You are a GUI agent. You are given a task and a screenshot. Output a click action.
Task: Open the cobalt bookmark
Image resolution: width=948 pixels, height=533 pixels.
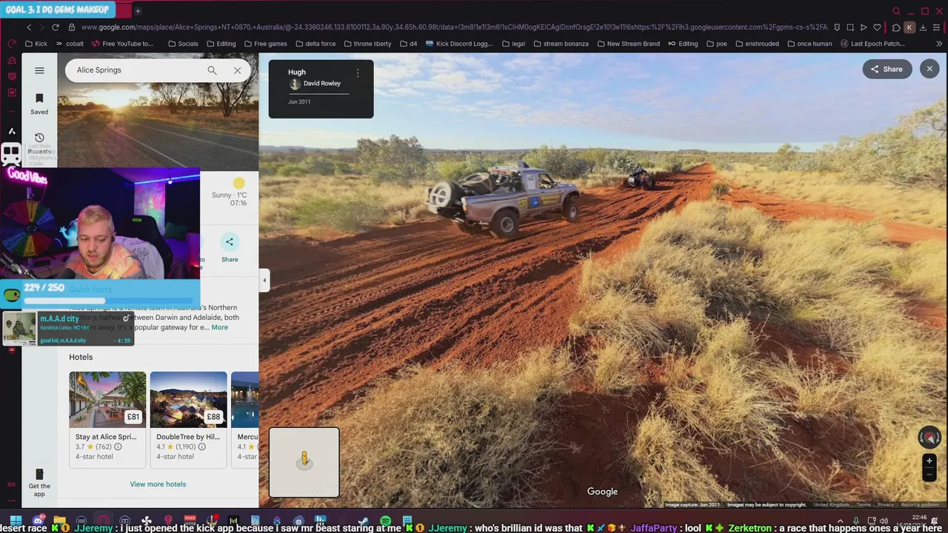[x=70, y=44]
